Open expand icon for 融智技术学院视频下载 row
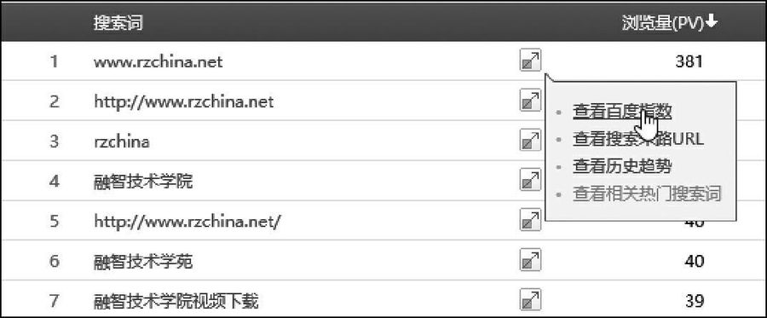Viewport: 767px width, 318px height. point(530,299)
